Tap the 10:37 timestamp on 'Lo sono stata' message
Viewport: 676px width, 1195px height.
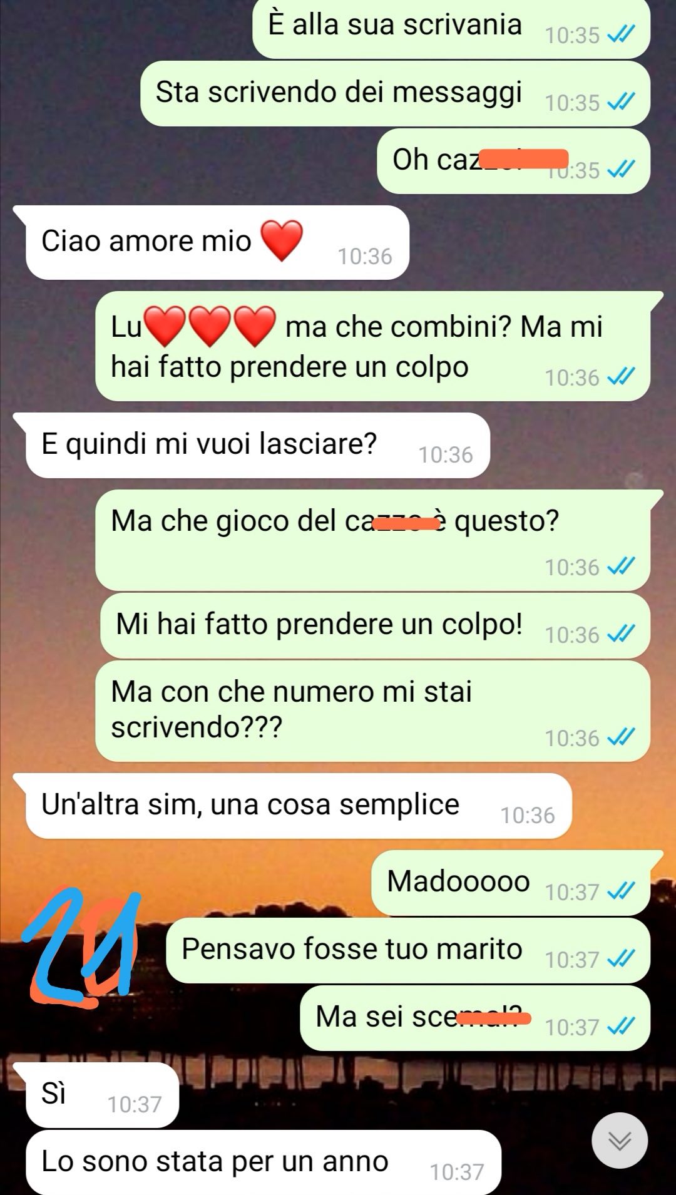[457, 1172]
